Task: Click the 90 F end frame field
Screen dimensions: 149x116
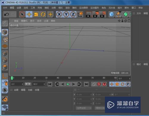Action: click(39, 84)
